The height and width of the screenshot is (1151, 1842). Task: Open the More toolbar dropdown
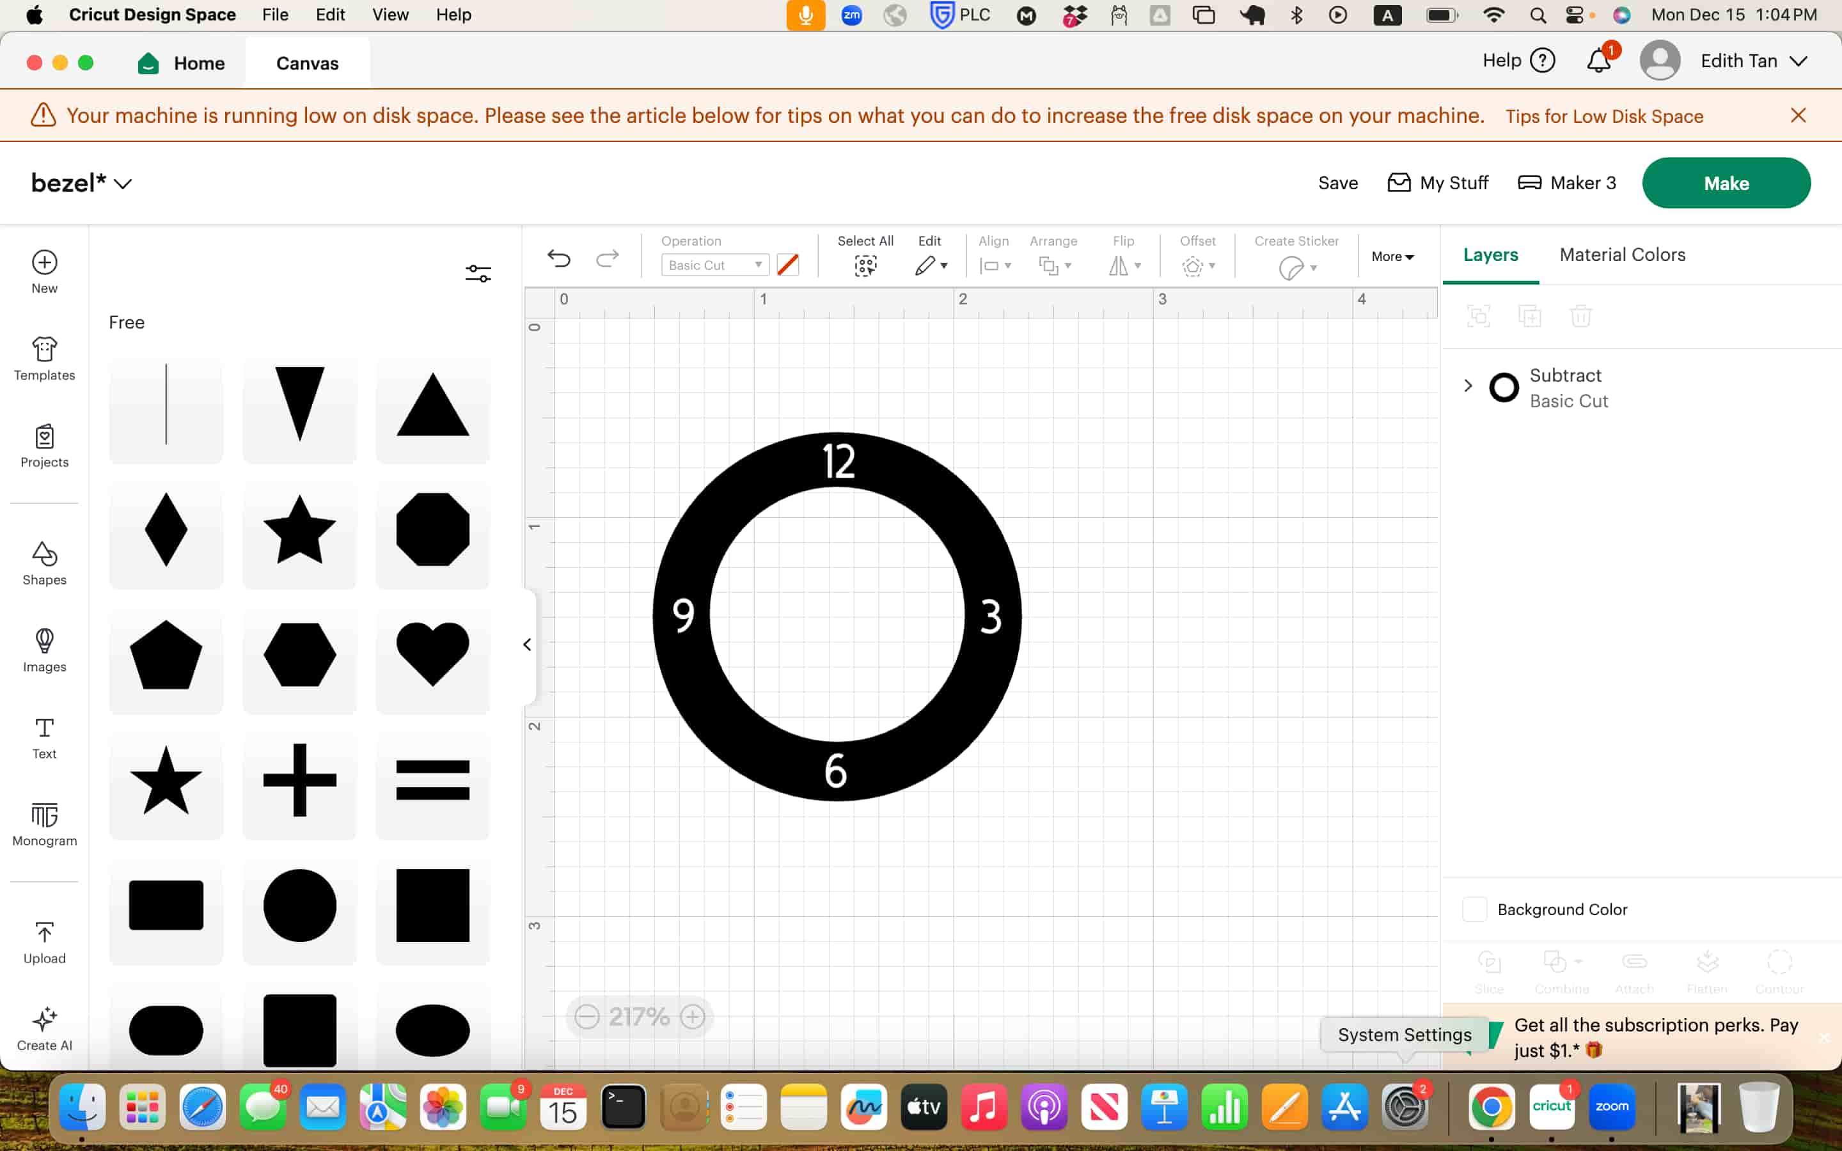[x=1392, y=256]
